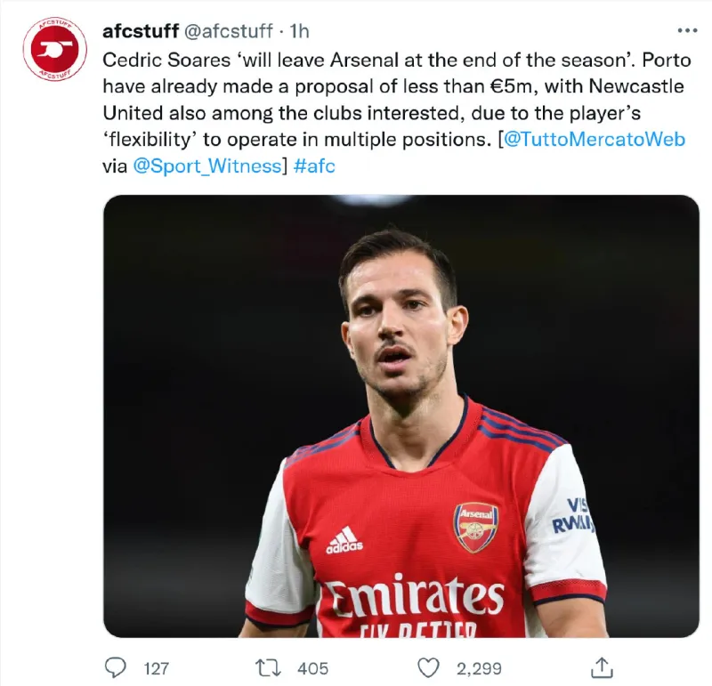Open the @Sport_Witness mention link
This screenshot has height=686, width=712.
click(206, 166)
